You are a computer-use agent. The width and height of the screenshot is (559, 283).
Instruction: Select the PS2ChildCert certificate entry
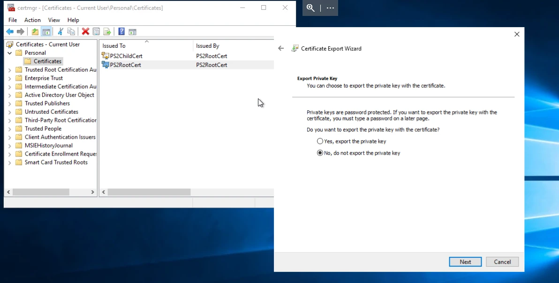126,56
